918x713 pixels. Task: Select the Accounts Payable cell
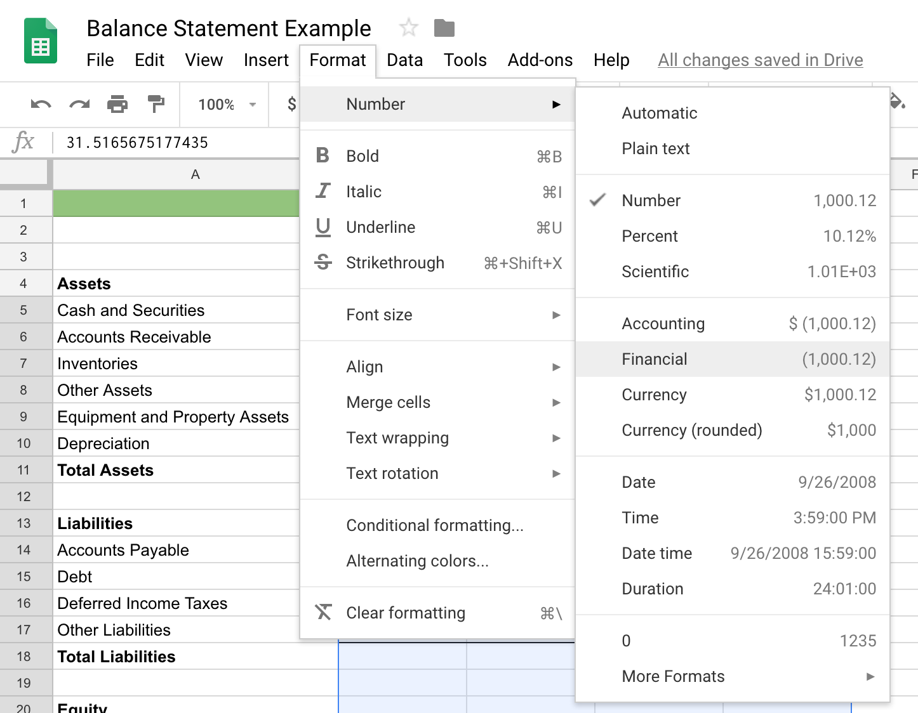(176, 550)
